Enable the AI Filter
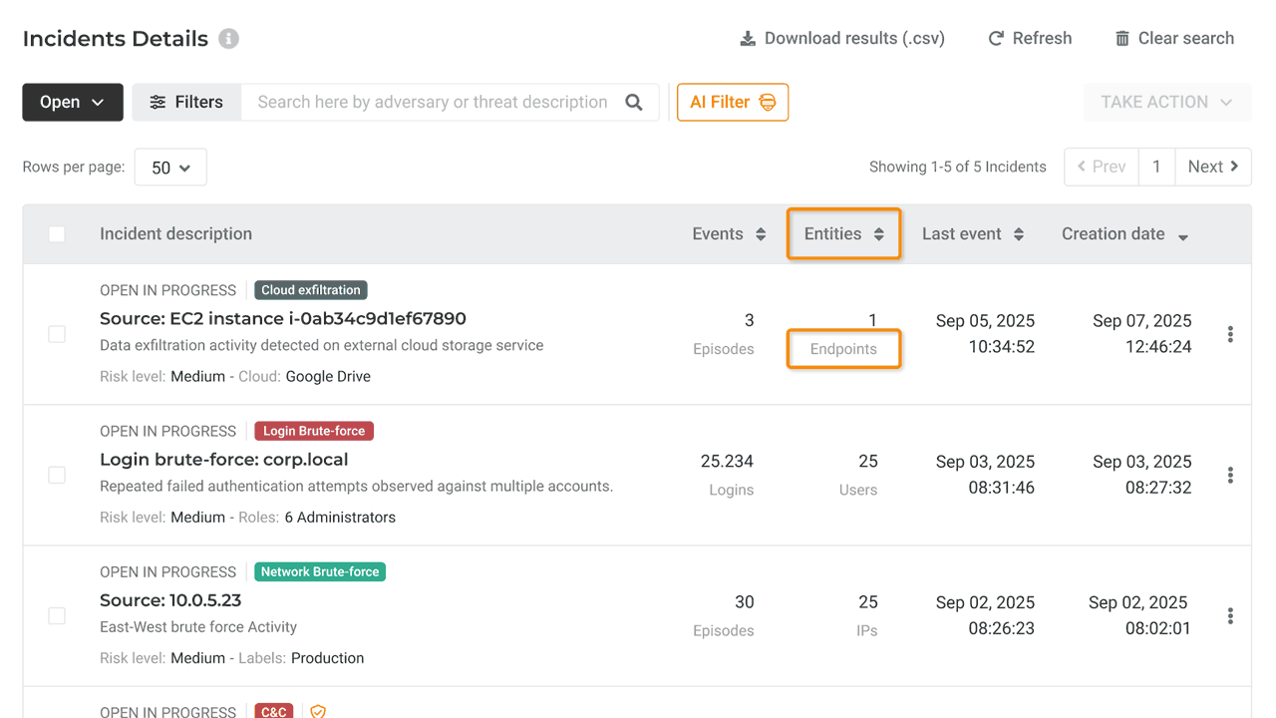The image size is (1276, 718). 732,102
